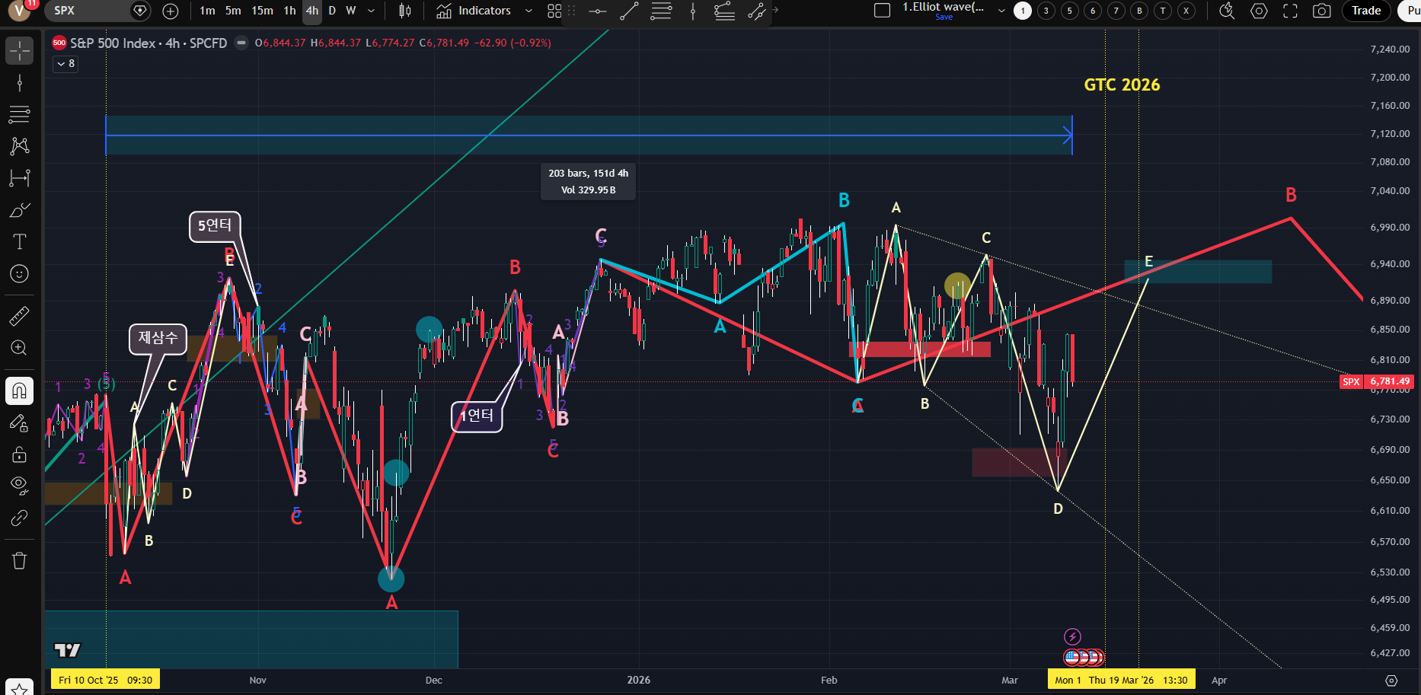Click the Trade button
Viewport: 1421px width, 695px height.
pos(1366,11)
